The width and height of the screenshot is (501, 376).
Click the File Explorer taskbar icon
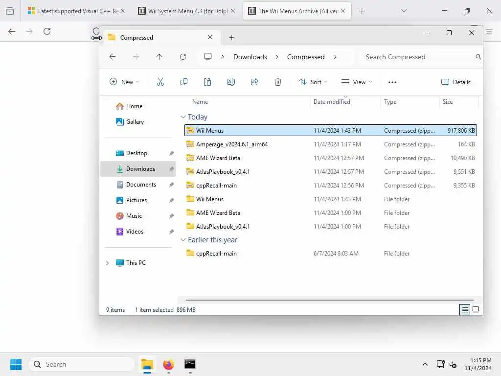pos(147,364)
